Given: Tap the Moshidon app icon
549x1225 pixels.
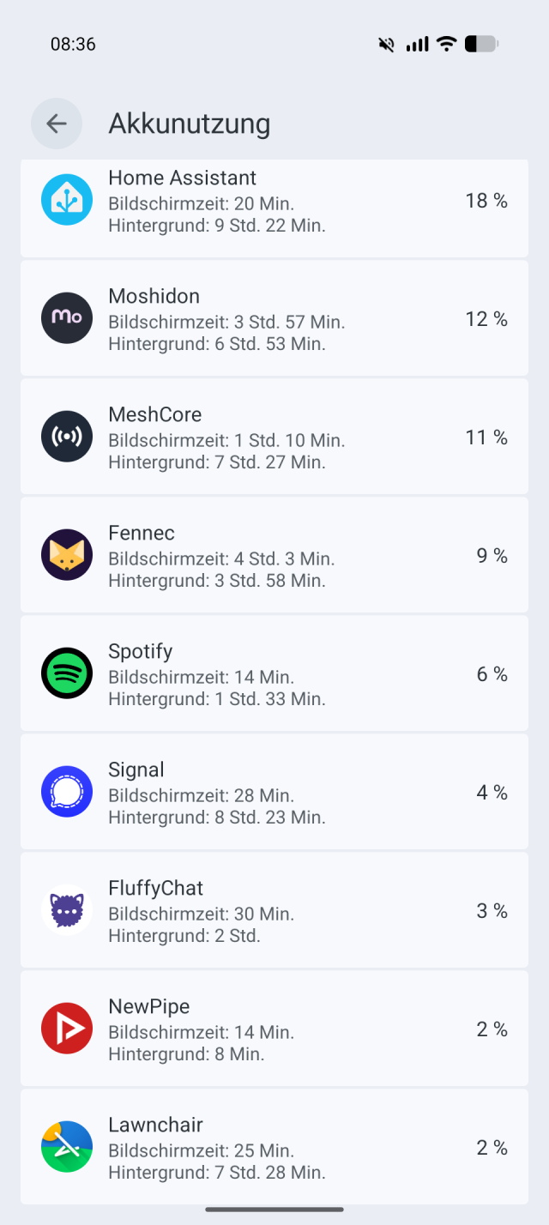Looking at the screenshot, I should (66, 317).
